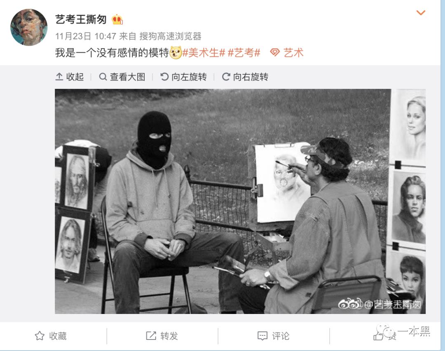The width and height of the screenshot is (445, 351).
Task: Click the crown membership badge icon
Action: tap(117, 20)
